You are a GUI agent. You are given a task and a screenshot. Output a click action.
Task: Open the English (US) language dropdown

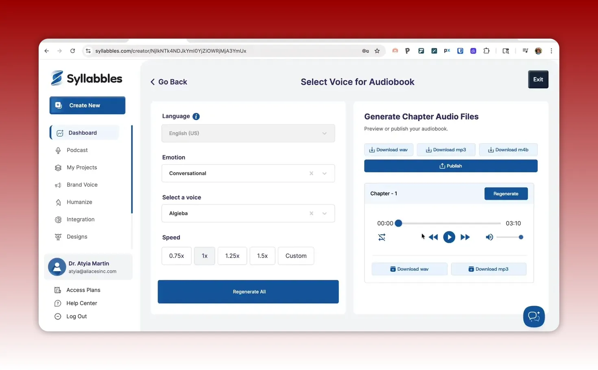[248, 133]
